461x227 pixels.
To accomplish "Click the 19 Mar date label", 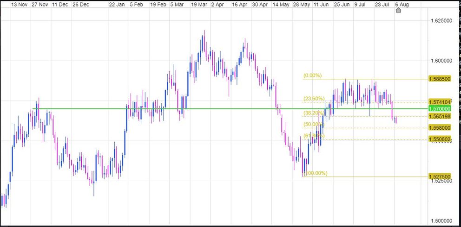I will 199,5.
